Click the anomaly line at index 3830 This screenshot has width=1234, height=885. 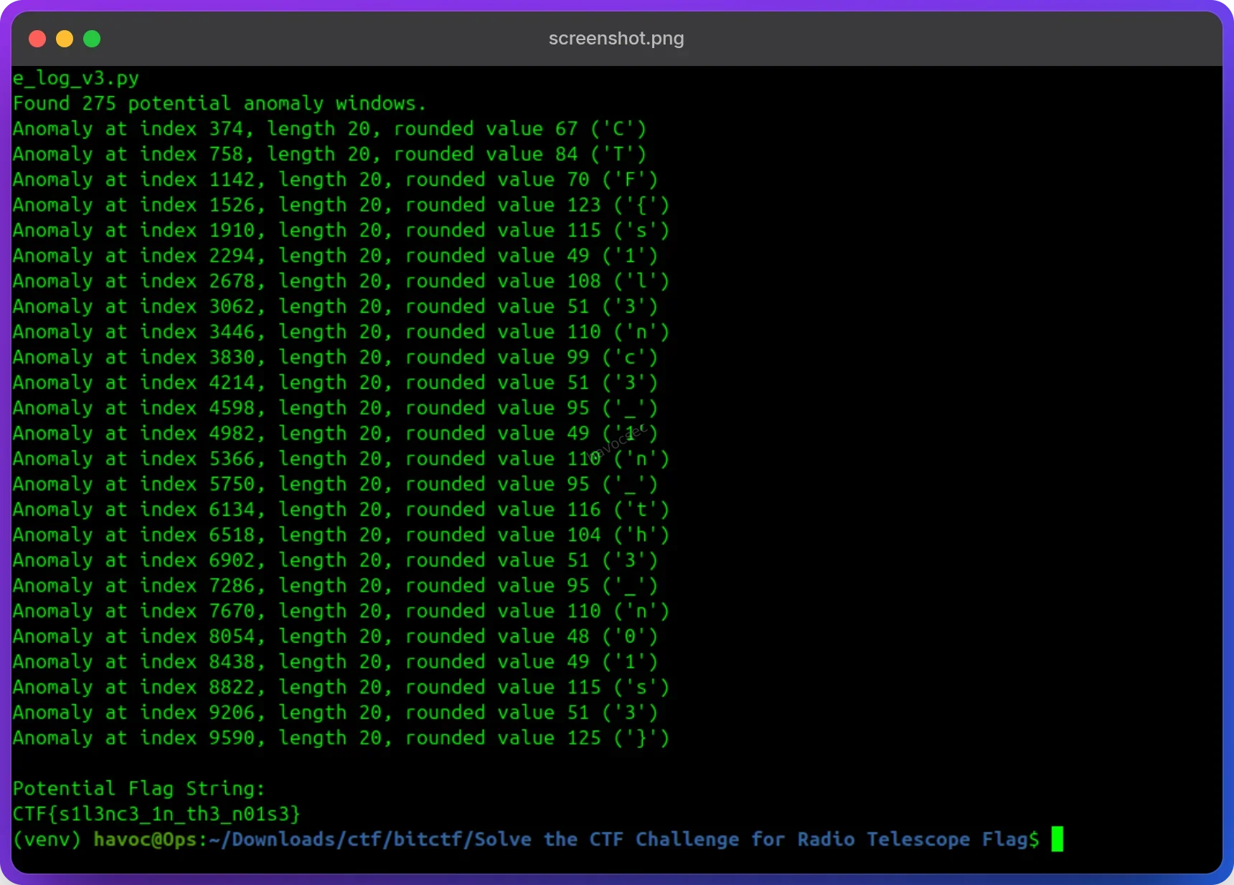(335, 357)
